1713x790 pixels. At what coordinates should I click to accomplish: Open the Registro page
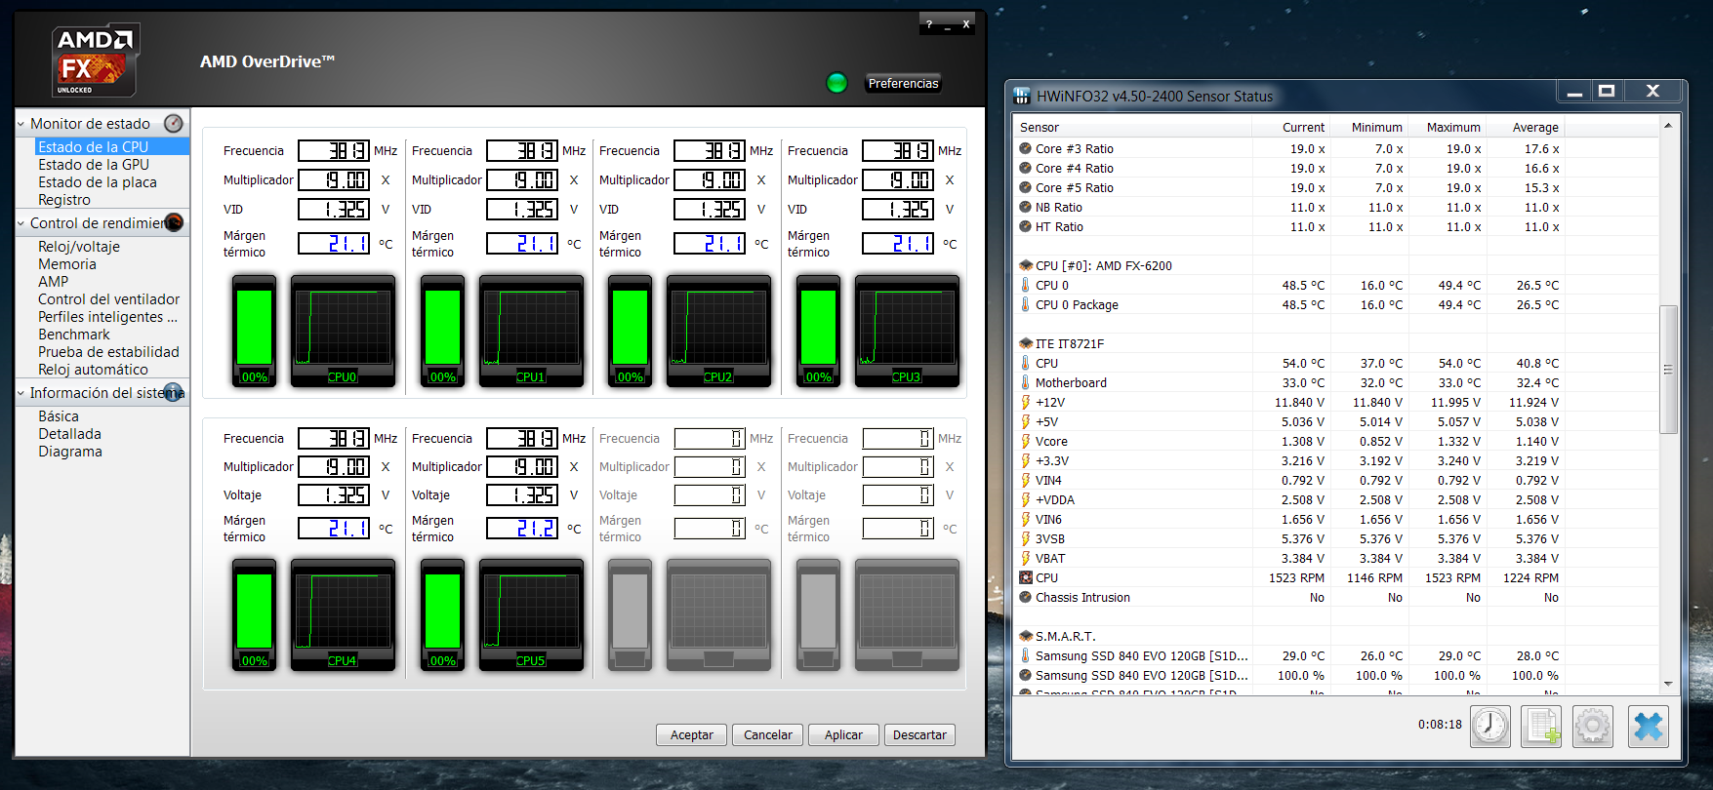[64, 200]
